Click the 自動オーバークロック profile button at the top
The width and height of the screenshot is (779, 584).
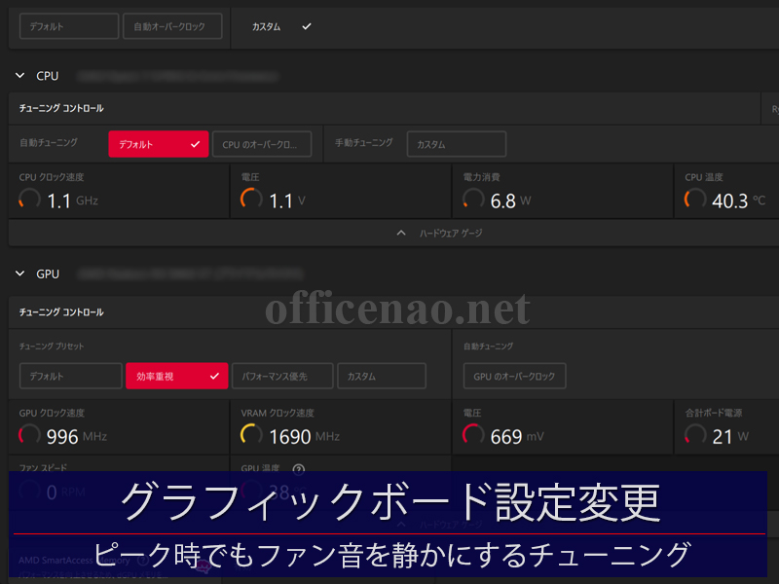tap(171, 26)
